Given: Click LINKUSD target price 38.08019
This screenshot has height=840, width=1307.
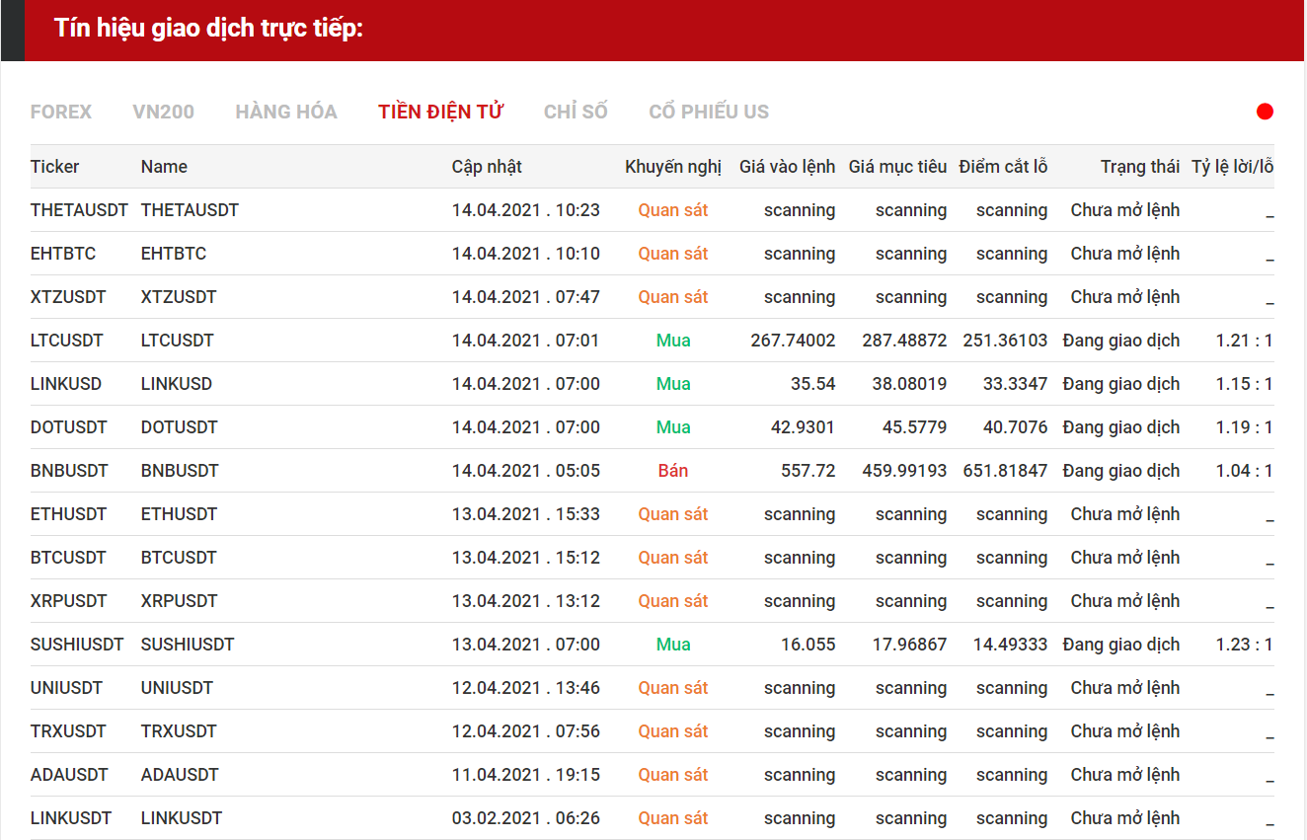Looking at the screenshot, I should (909, 384).
